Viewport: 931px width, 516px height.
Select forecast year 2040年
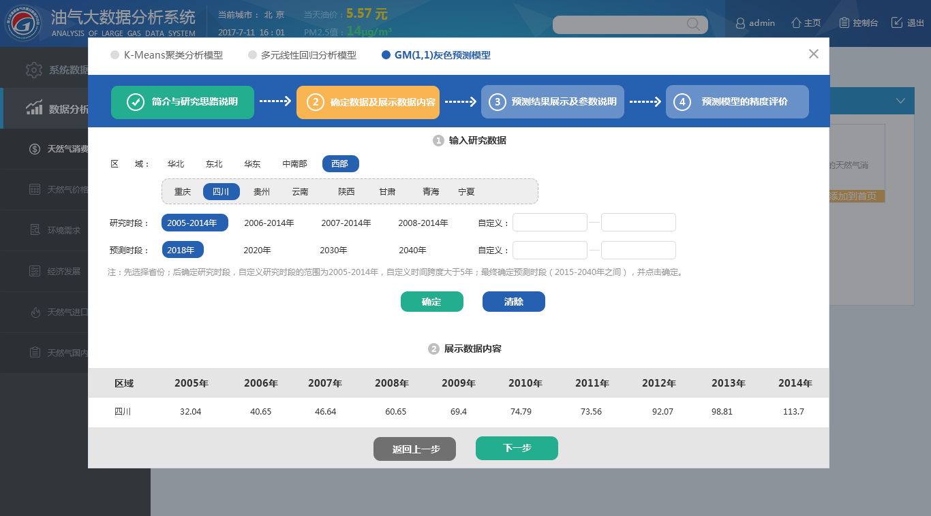(412, 250)
